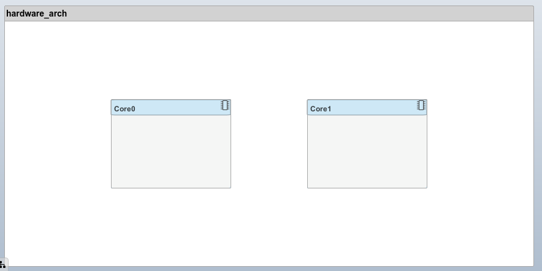Select the Core0 name label
The image size is (542, 271).
[124, 109]
